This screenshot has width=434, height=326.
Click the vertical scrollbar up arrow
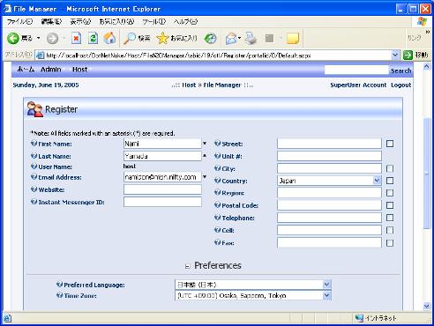point(427,67)
